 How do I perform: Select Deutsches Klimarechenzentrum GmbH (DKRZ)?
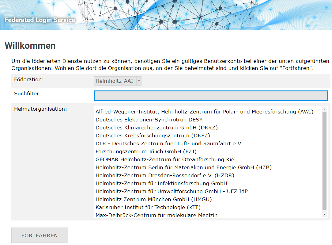tap(157, 128)
